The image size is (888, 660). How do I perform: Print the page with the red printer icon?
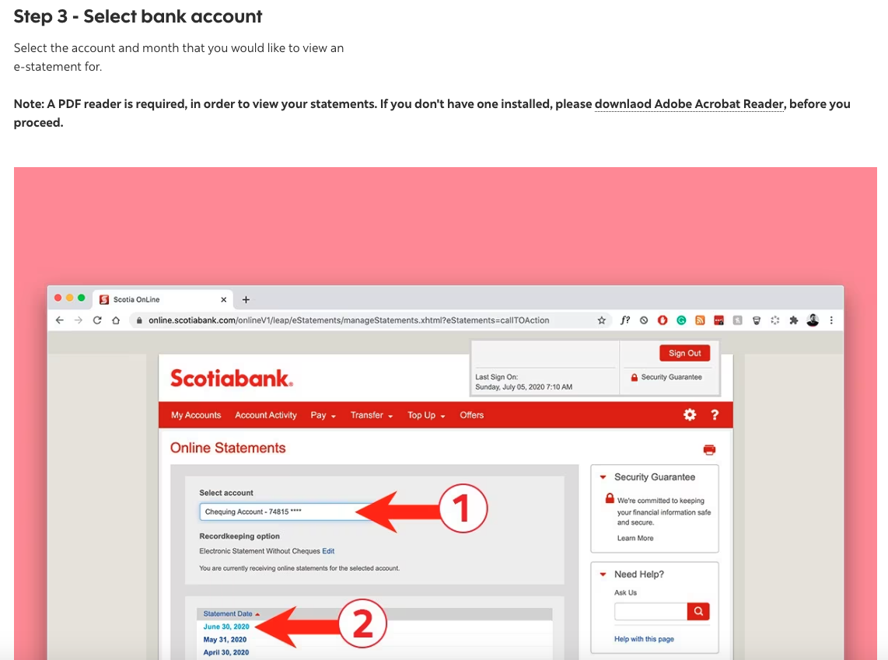(709, 449)
